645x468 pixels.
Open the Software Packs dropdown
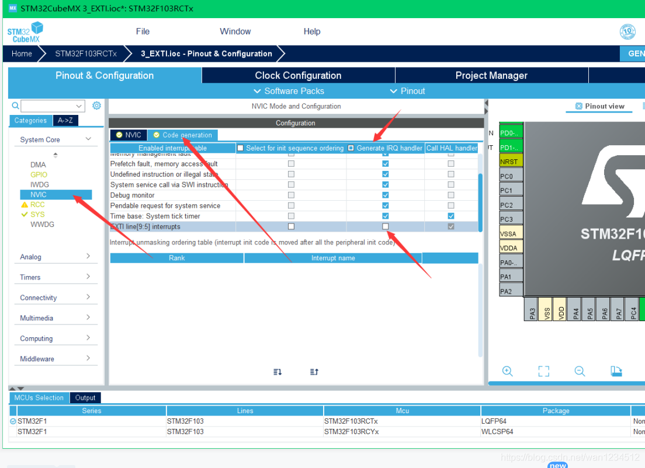tap(289, 91)
